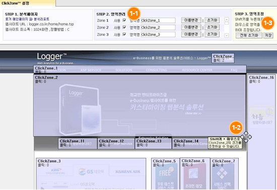
Task: Open the ASP SERVICE menu item
Action: point(91,70)
